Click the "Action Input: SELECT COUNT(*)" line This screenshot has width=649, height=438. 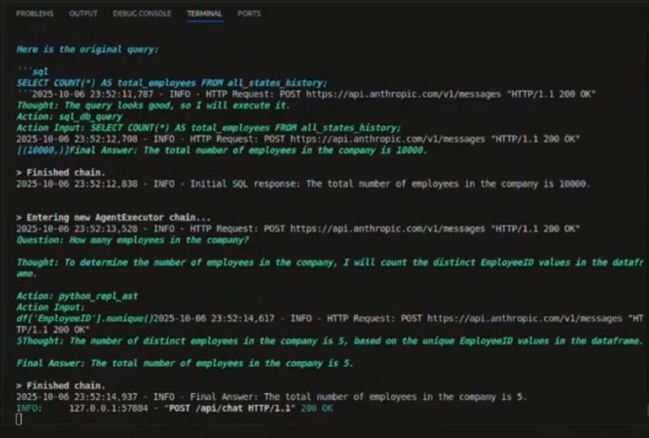(x=209, y=128)
